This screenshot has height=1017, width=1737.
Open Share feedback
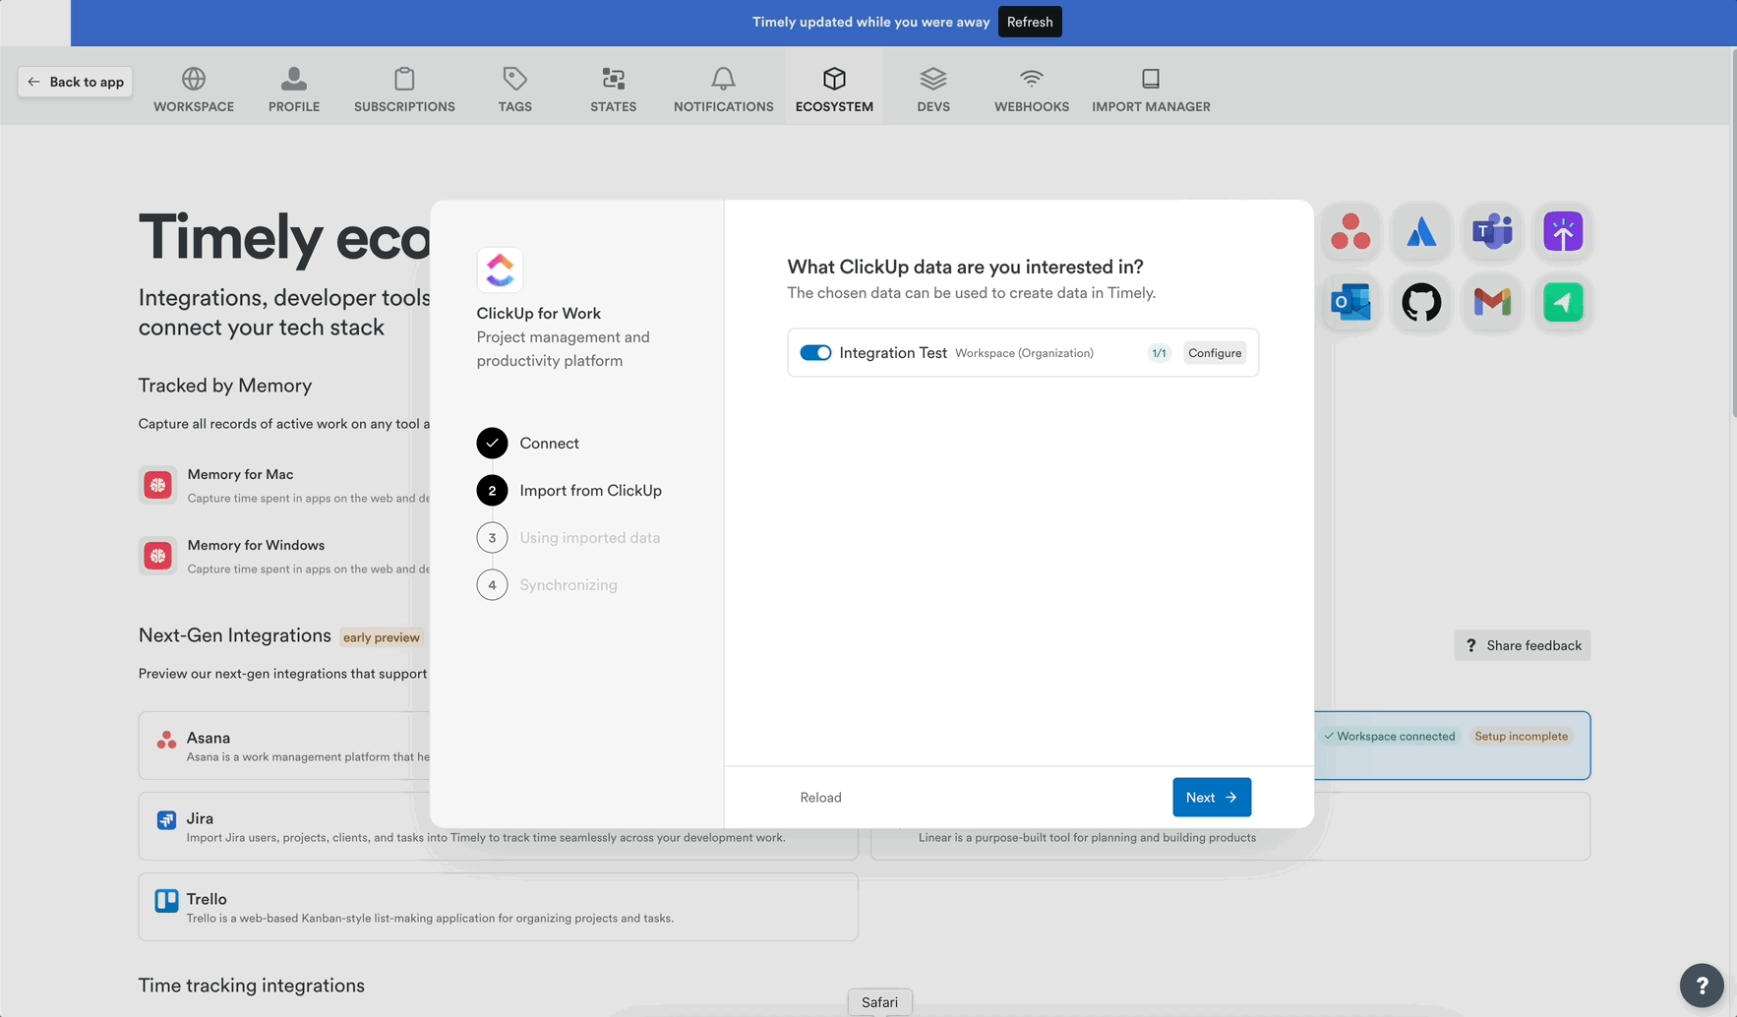[1522, 645]
